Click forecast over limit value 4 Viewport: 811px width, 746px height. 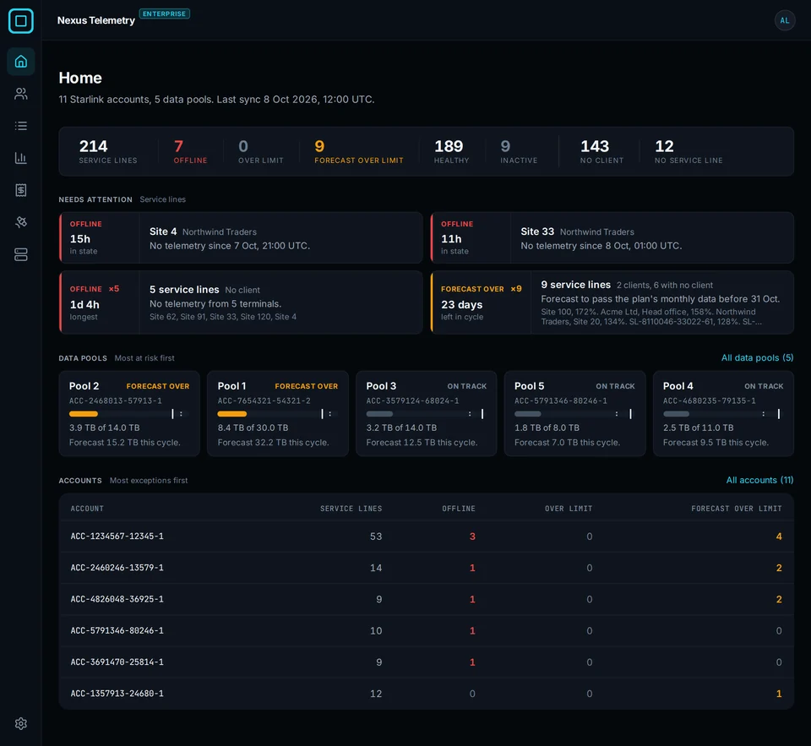778,536
